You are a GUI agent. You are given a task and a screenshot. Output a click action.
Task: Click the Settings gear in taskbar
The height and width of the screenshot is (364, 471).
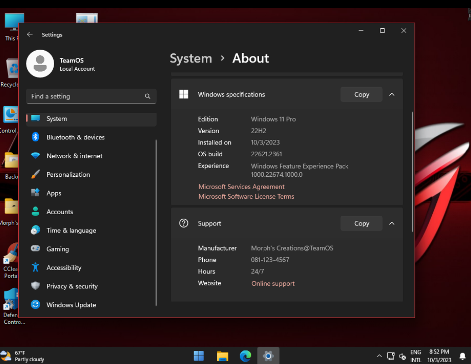(x=268, y=356)
